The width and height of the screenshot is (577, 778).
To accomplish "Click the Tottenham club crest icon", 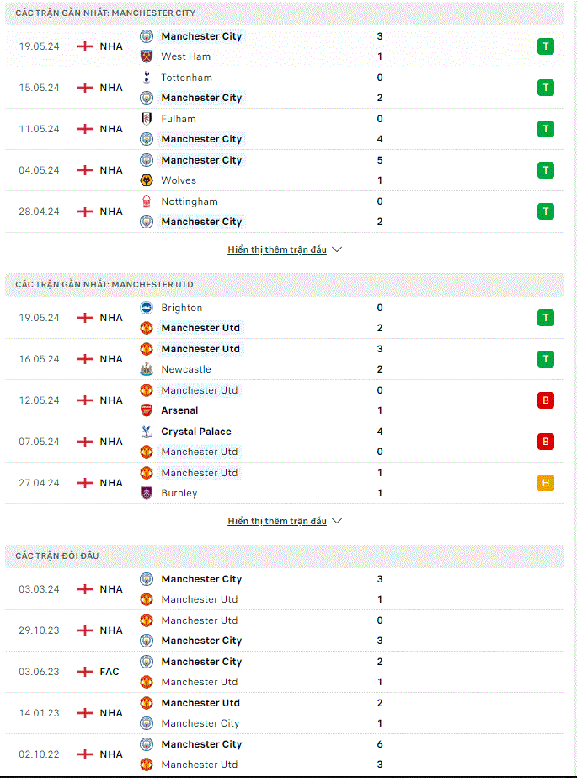I will pyautogui.click(x=147, y=78).
